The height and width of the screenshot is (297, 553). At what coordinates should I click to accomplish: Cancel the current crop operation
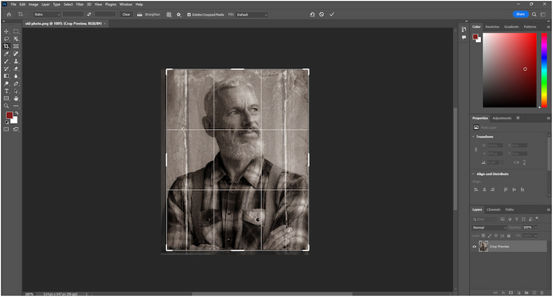tap(321, 14)
